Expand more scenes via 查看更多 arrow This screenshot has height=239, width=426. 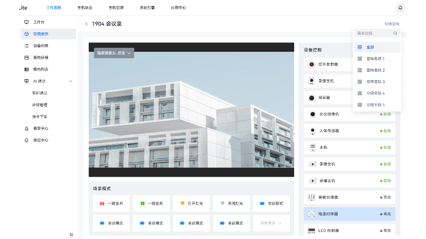280,223
